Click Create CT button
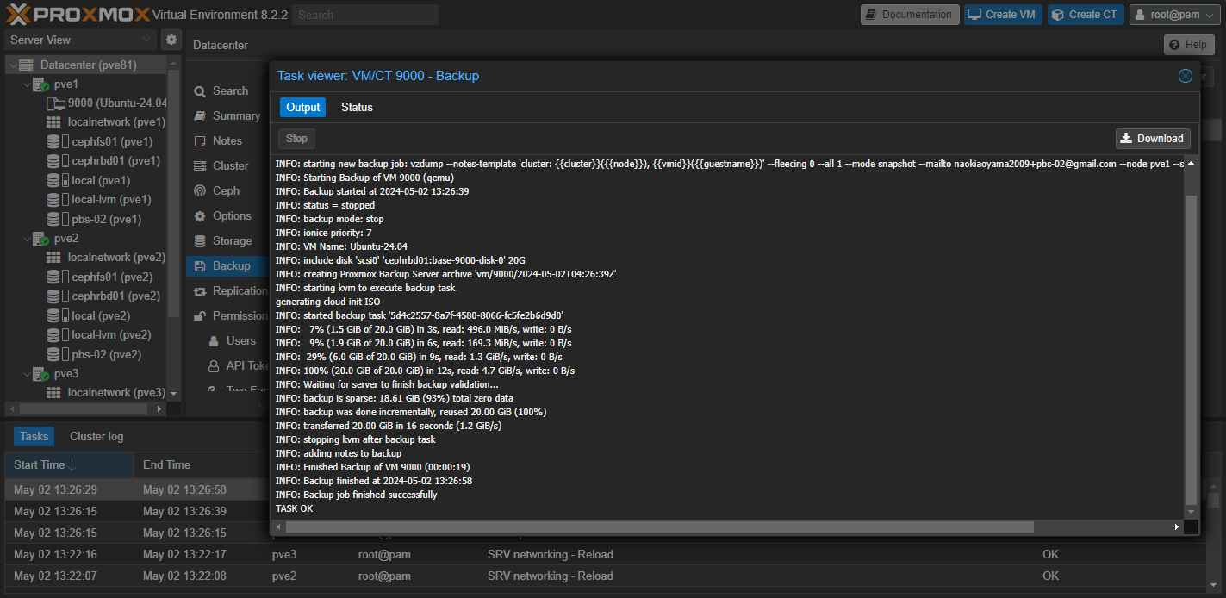Viewport: 1226px width, 598px height. [x=1086, y=15]
